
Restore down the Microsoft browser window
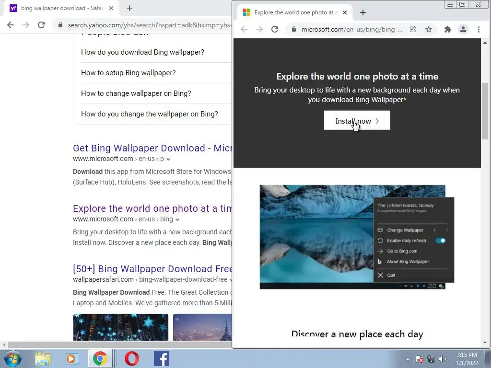(462, 4)
